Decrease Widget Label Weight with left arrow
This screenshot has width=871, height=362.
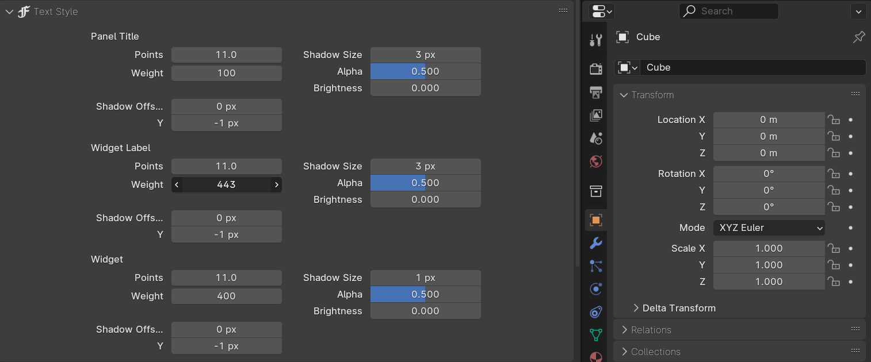click(x=177, y=184)
